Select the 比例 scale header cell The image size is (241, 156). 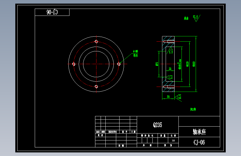click(x=173, y=135)
